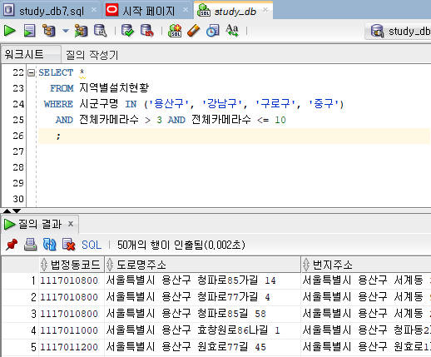Expand the Explain Plan dropdown arrow
This screenshot has height=357, width=431.
[66, 31]
